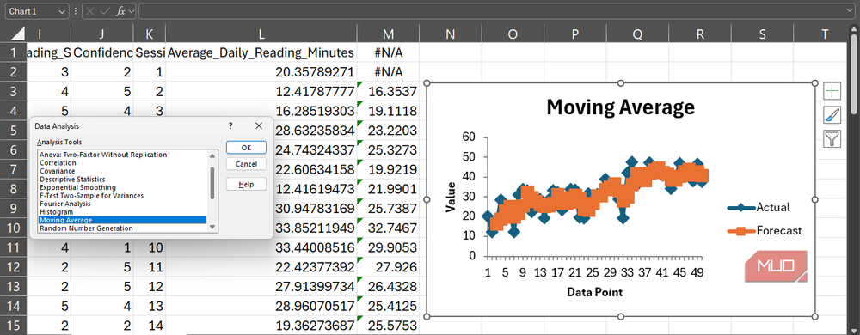The image size is (860, 335).
Task: Select F-Test Two-Sample for Variances
Action: tap(92, 196)
